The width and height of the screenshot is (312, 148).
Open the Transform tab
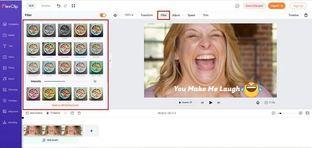(x=147, y=15)
